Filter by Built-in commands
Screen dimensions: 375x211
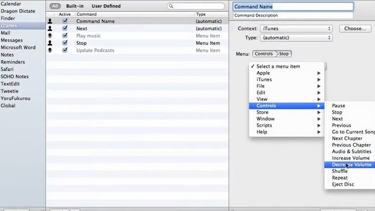coord(75,6)
